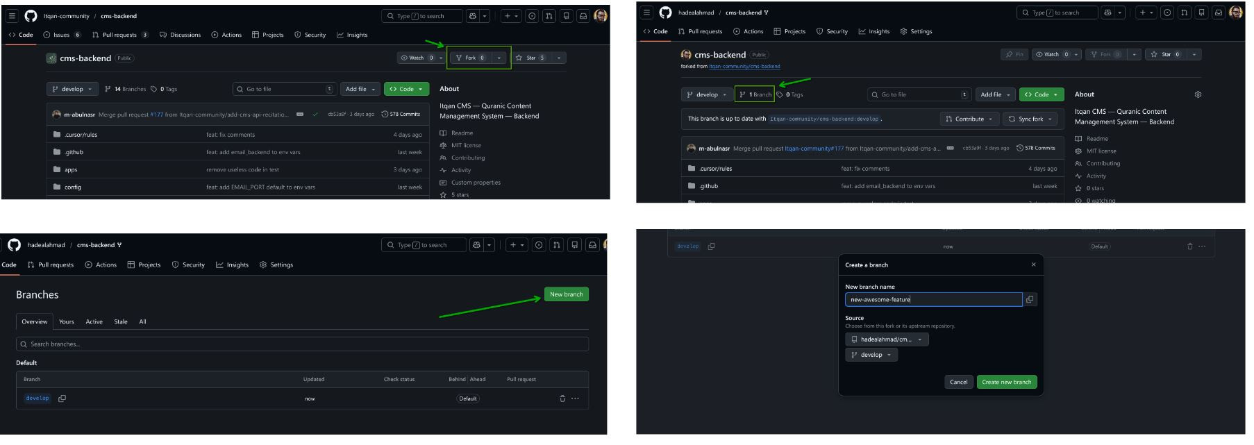Open the Issues tab
This screenshot has height=445, width=1254.
pyautogui.click(x=61, y=35)
